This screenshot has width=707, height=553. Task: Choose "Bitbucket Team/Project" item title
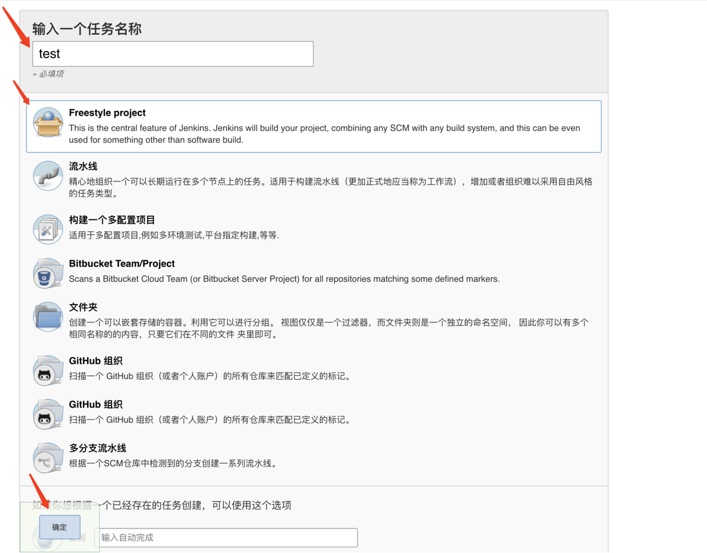pyautogui.click(x=122, y=264)
